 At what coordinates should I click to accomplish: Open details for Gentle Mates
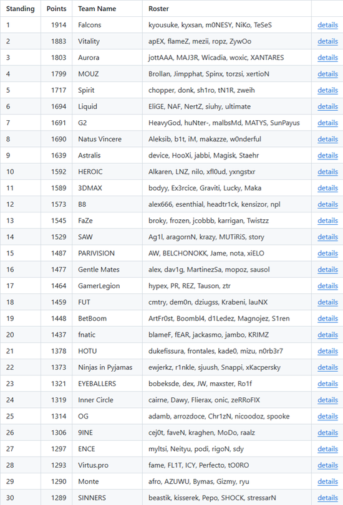pos(327,270)
